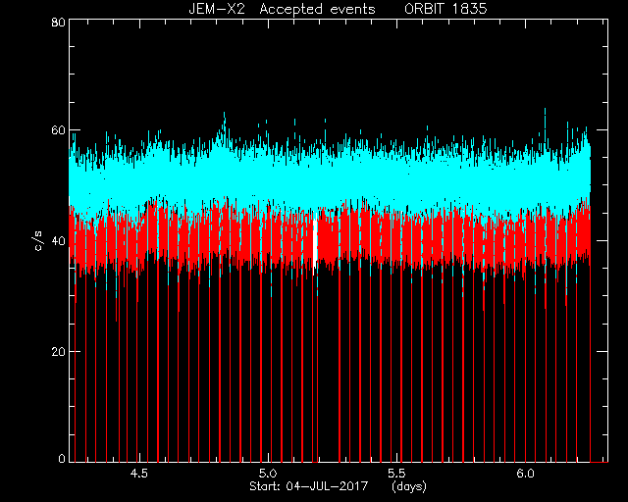Image resolution: width=628 pixels, height=502 pixels.
Task: Click the flat red line at the plot's right end
Action: pos(600,462)
